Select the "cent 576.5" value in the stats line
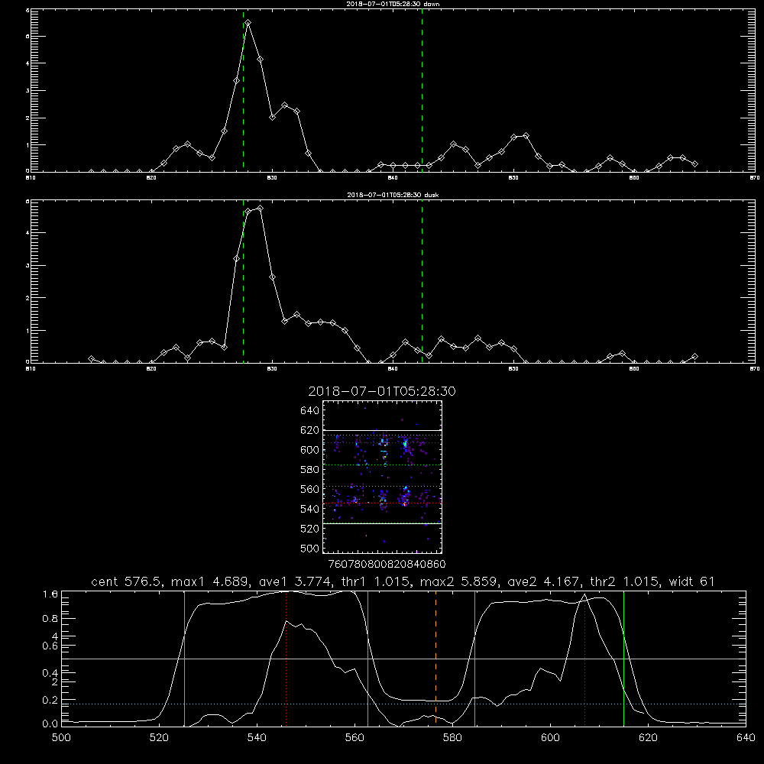This screenshot has width=764, height=764. tap(126, 581)
